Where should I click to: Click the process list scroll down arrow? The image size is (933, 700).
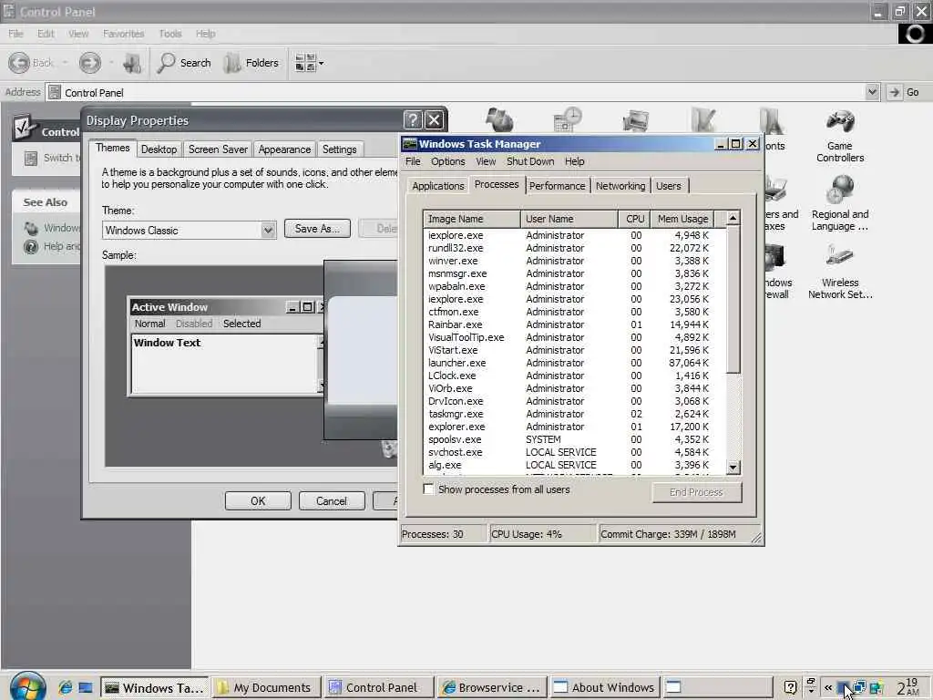pyautogui.click(x=733, y=468)
